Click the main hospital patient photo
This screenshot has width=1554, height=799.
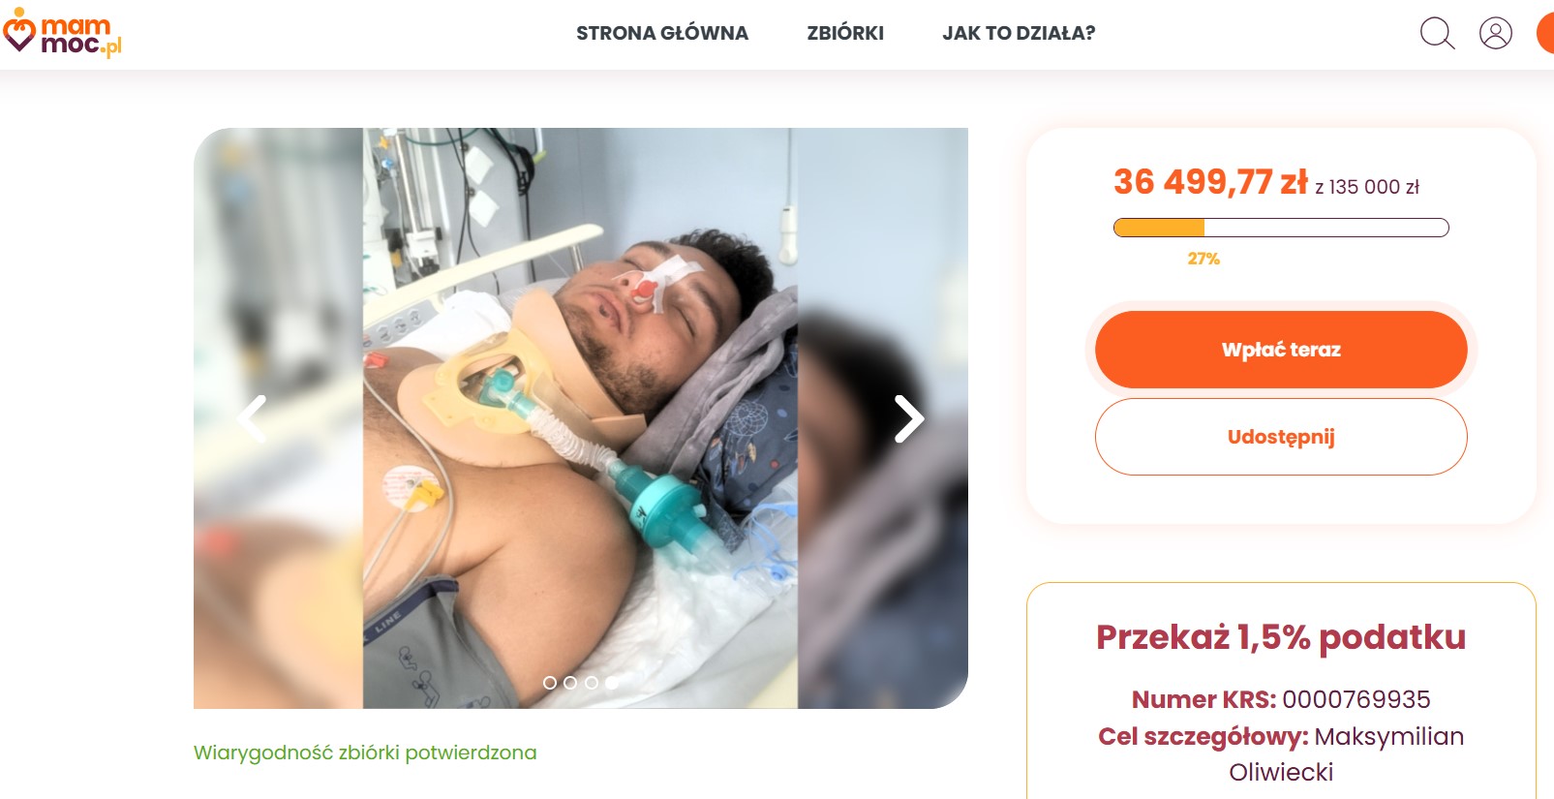pyautogui.click(x=581, y=418)
